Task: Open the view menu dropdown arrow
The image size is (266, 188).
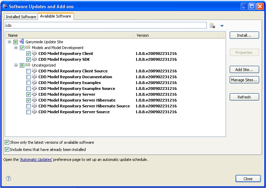Action: click(x=222, y=26)
